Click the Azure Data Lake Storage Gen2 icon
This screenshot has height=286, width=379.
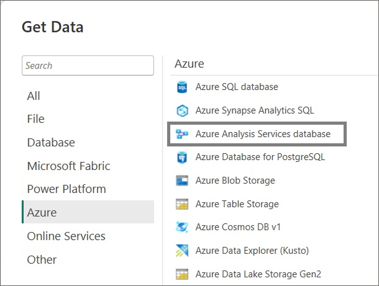pos(182,274)
